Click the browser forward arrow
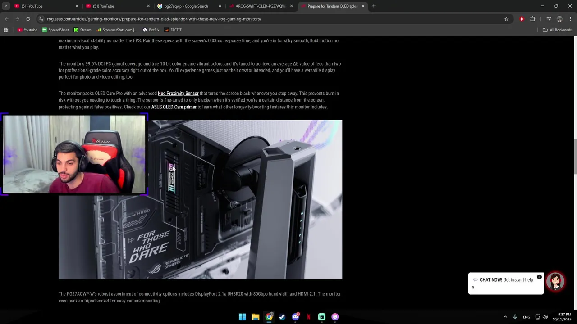The image size is (577, 324). click(17, 19)
